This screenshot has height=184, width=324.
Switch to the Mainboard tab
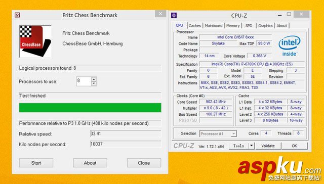(x=214, y=26)
